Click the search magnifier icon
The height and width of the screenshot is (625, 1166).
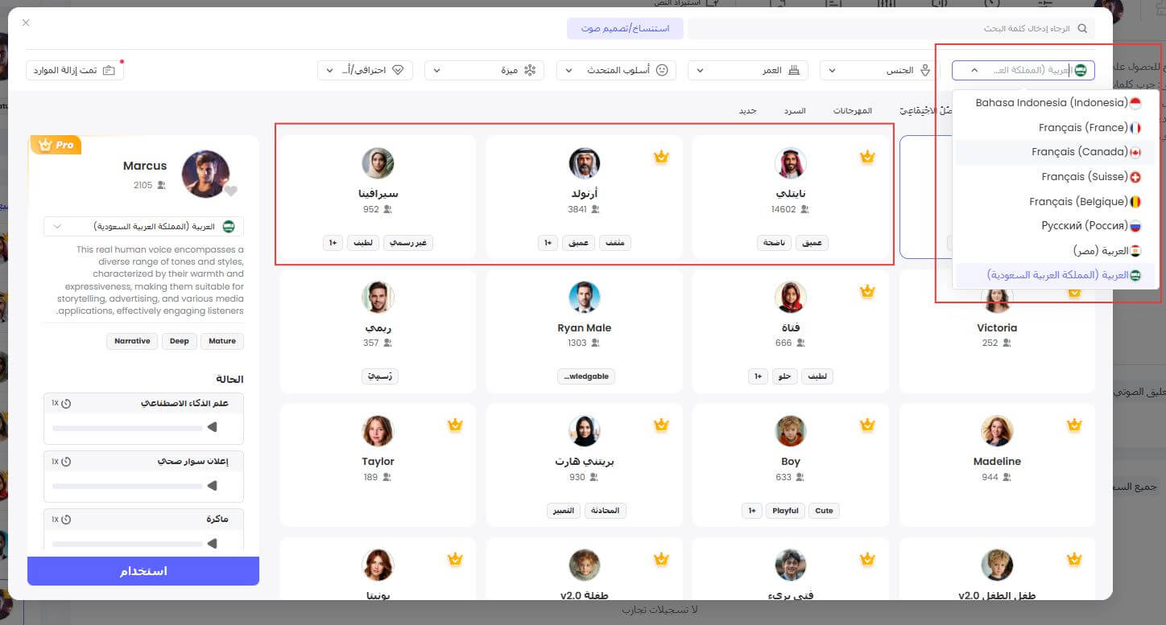tap(1083, 27)
